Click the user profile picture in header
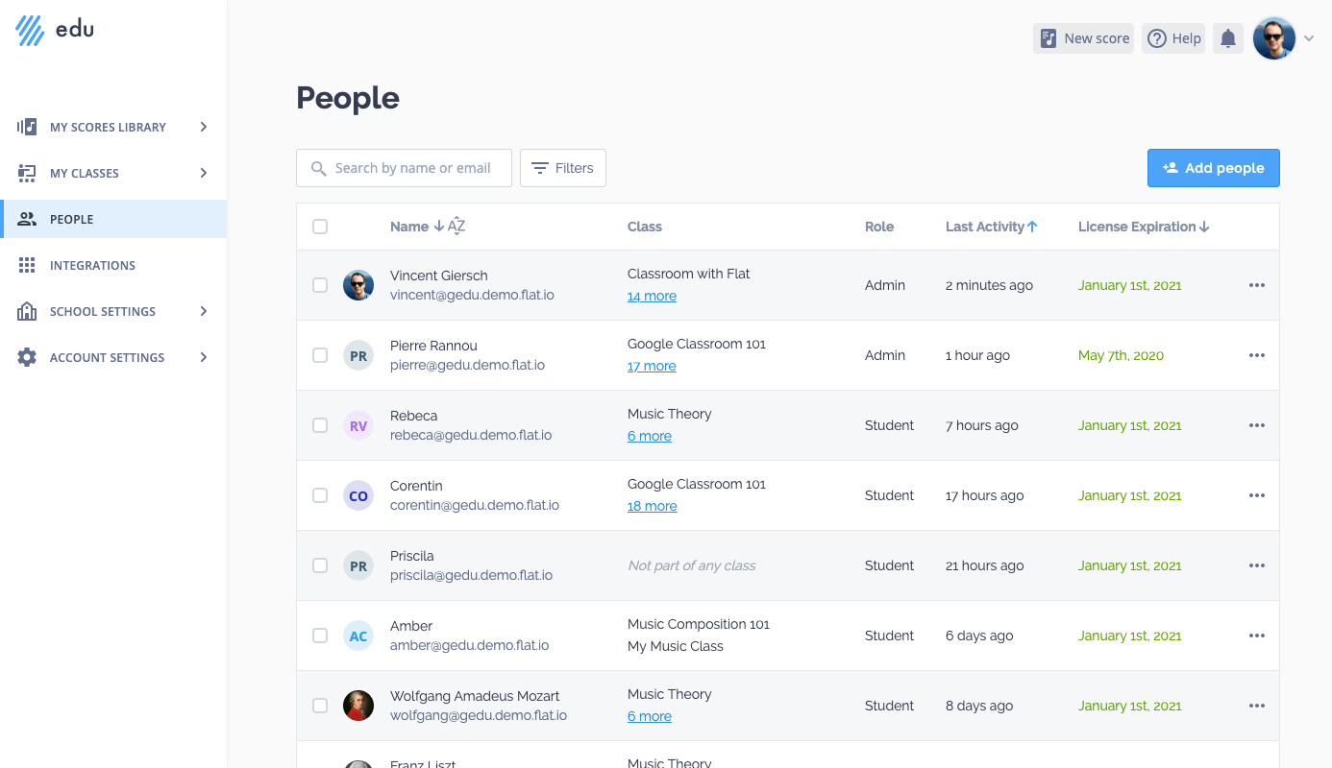The image size is (1332, 768). tap(1274, 38)
